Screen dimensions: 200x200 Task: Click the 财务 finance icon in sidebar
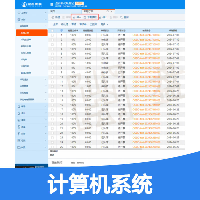[x=19, y=134]
